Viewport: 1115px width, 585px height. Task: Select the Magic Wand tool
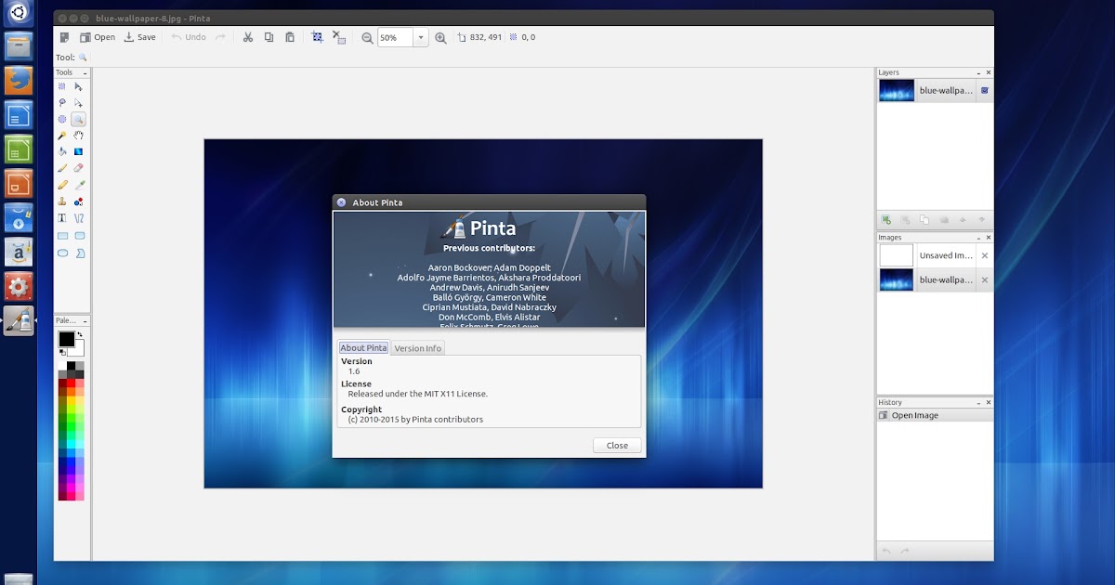(x=62, y=136)
